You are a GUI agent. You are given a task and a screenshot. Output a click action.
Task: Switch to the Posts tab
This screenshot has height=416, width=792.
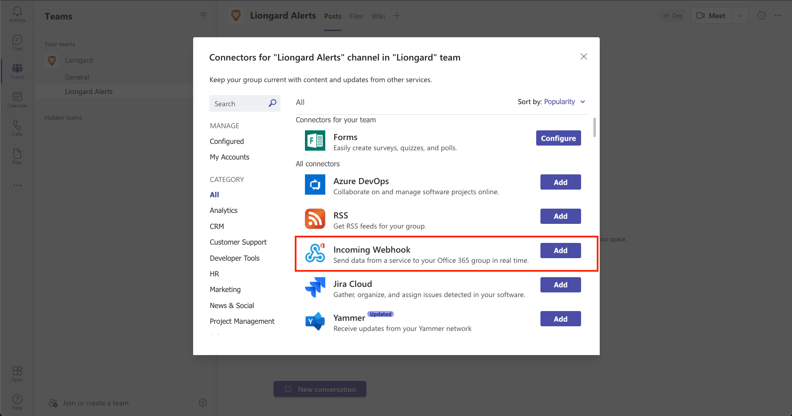pyautogui.click(x=333, y=16)
